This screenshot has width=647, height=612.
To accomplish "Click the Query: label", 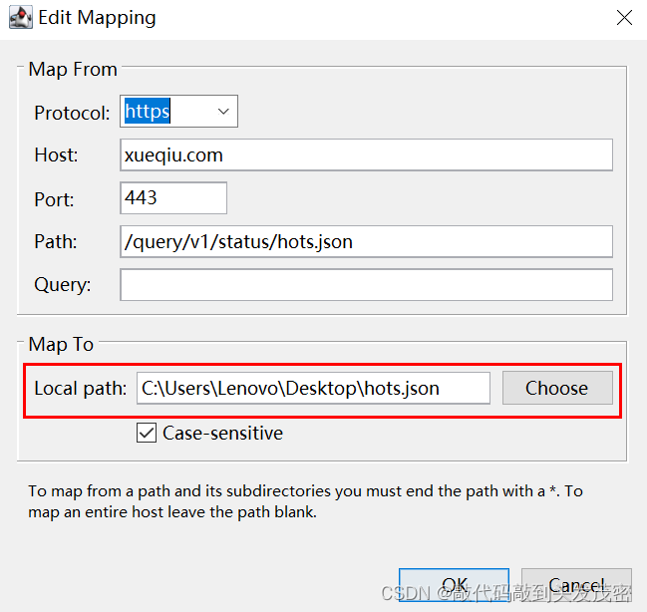I will pos(63,285).
